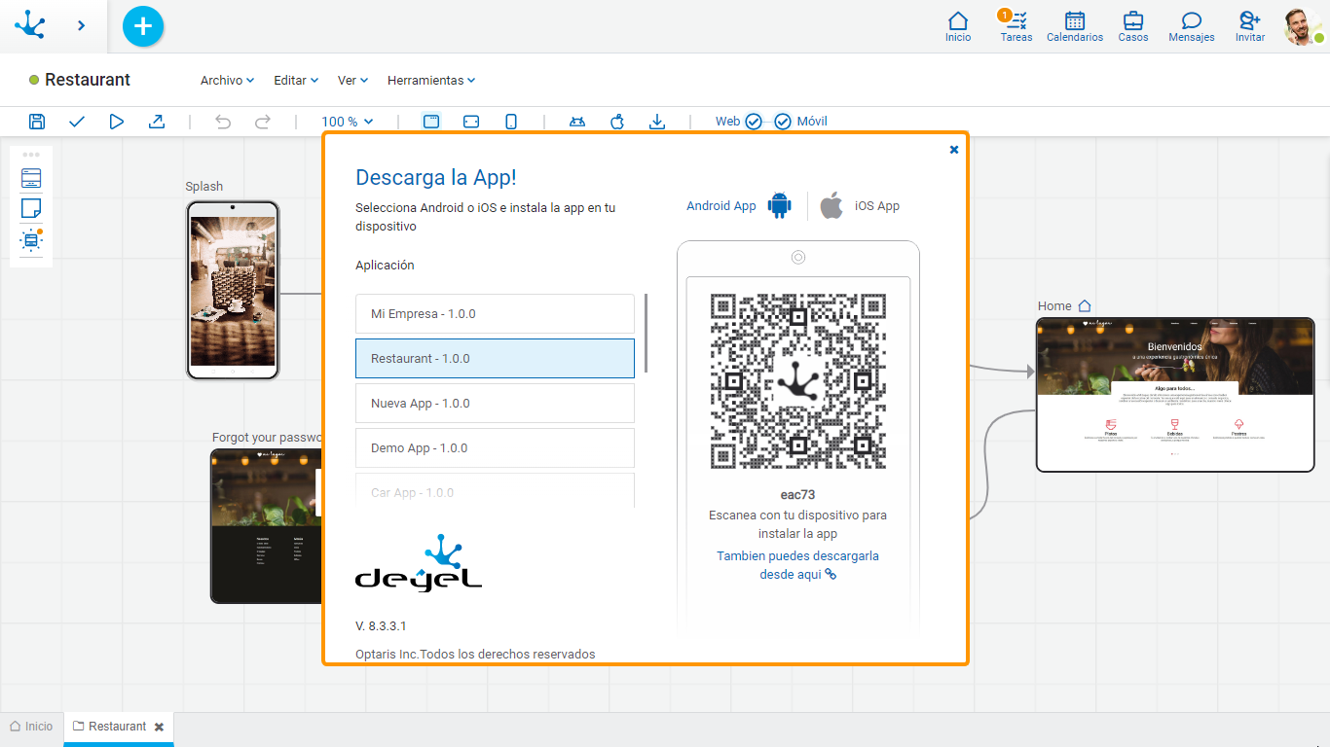The height and width of the screenshot is (747, 1330).
Task: Click the redo arrow in the toolbar
Action: 262,122
